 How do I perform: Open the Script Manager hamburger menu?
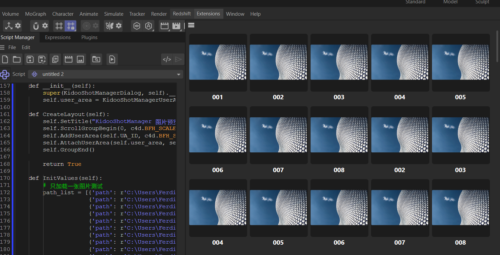point(2,47)
